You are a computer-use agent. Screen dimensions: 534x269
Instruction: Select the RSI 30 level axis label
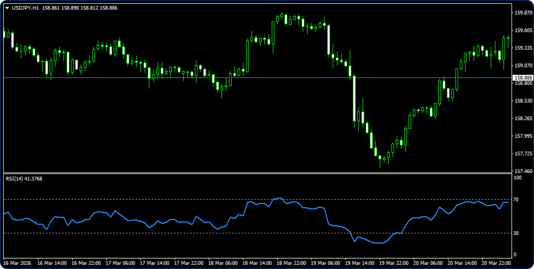pos(516,233)
